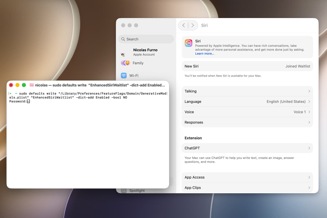Open the "Learn more…" link under Siri

pyautogui.click(x=205, y=54)
